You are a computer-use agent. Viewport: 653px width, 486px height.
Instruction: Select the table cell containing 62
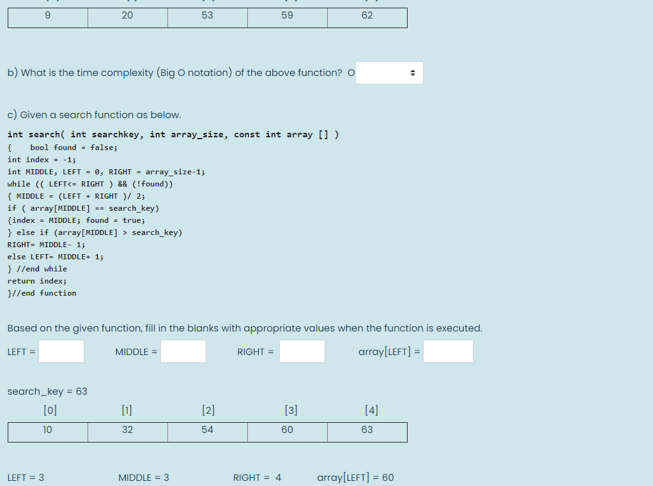[367, 17]
